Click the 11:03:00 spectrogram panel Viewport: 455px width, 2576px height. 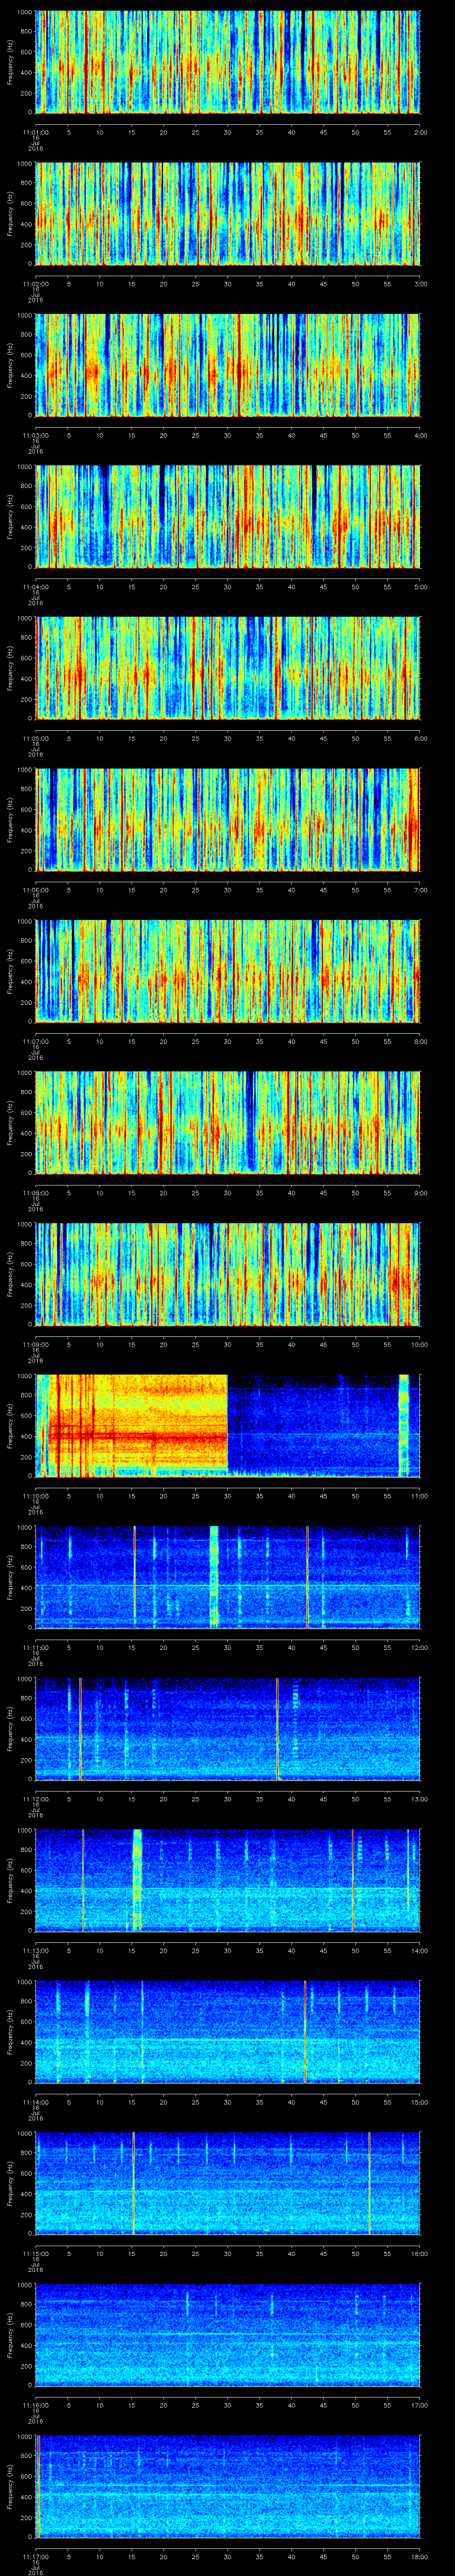(x=228, y=365)
